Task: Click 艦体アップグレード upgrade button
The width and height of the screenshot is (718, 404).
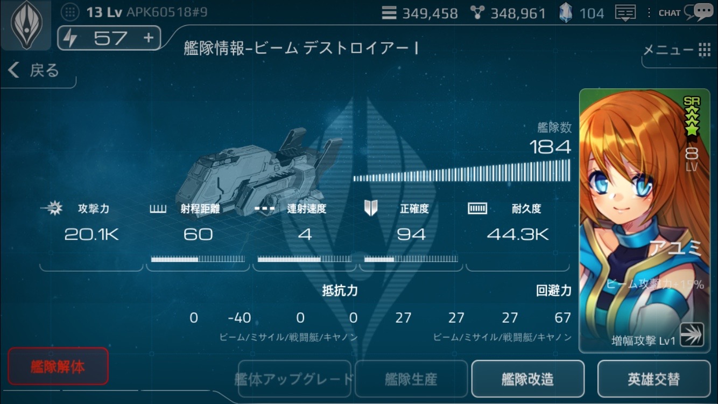Action: (x=294, y=379)
